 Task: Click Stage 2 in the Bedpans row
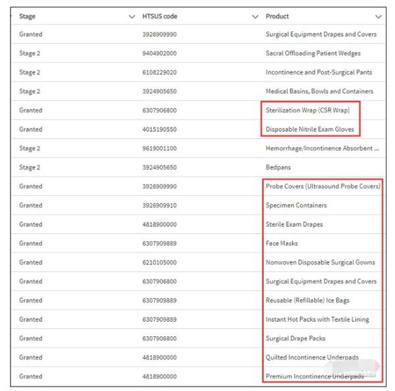[x=30, y=167]
